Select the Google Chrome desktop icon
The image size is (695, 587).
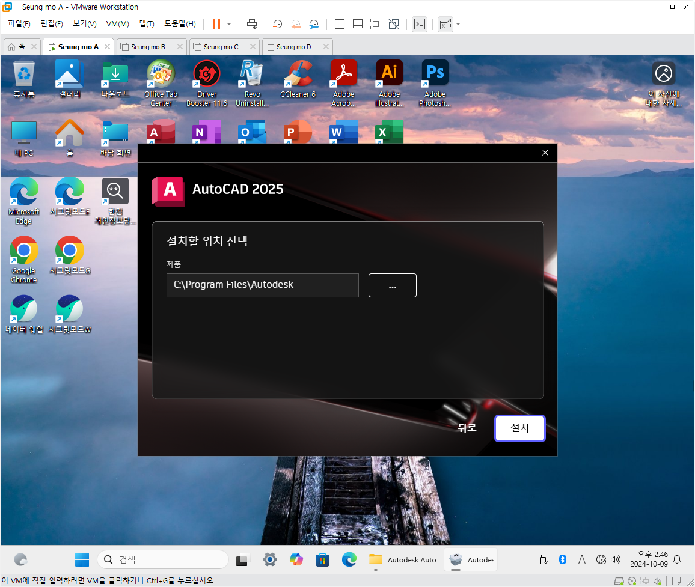(24, 260)
